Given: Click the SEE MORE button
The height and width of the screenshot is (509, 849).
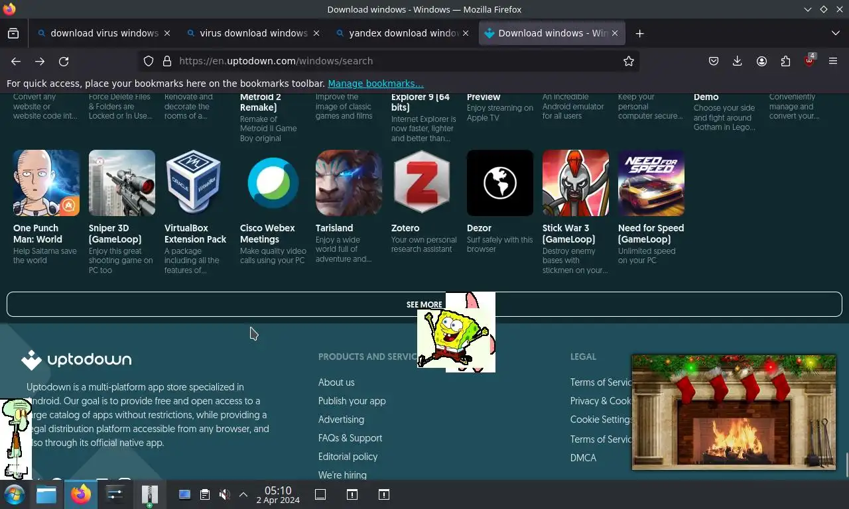Looking at the screenshot, I should [424, 304].
